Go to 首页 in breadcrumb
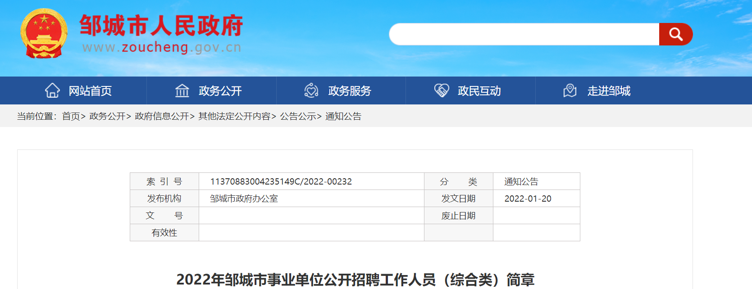The height and width of the screenshot is (289, 752). pyautogui.click(x=71, y=116)
